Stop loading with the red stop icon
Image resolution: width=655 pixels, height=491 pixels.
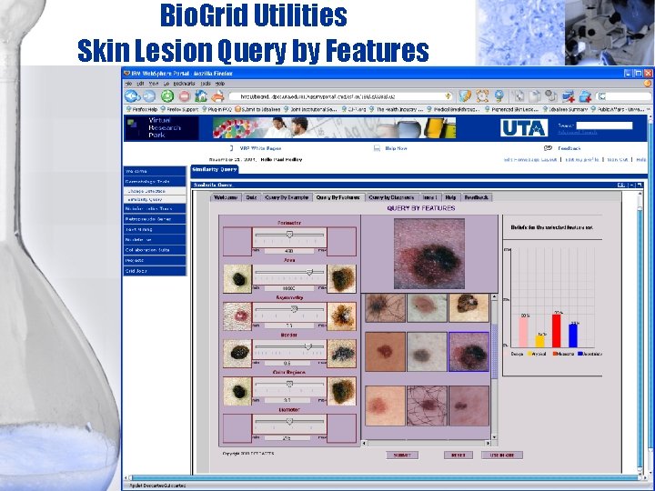[184, 96]
